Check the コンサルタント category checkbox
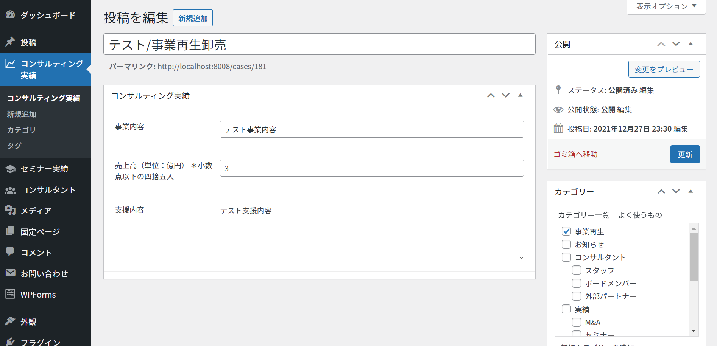The height and width of the screenshot is (346, 717). pyautogui.click(x=566, y=257)
